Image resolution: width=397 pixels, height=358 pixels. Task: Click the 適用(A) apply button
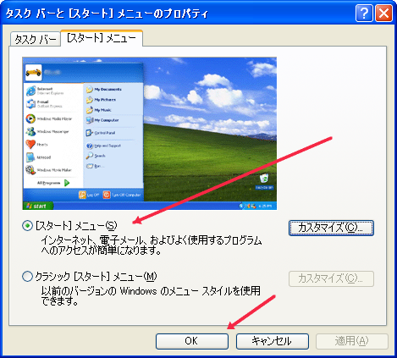pos(352,341)
